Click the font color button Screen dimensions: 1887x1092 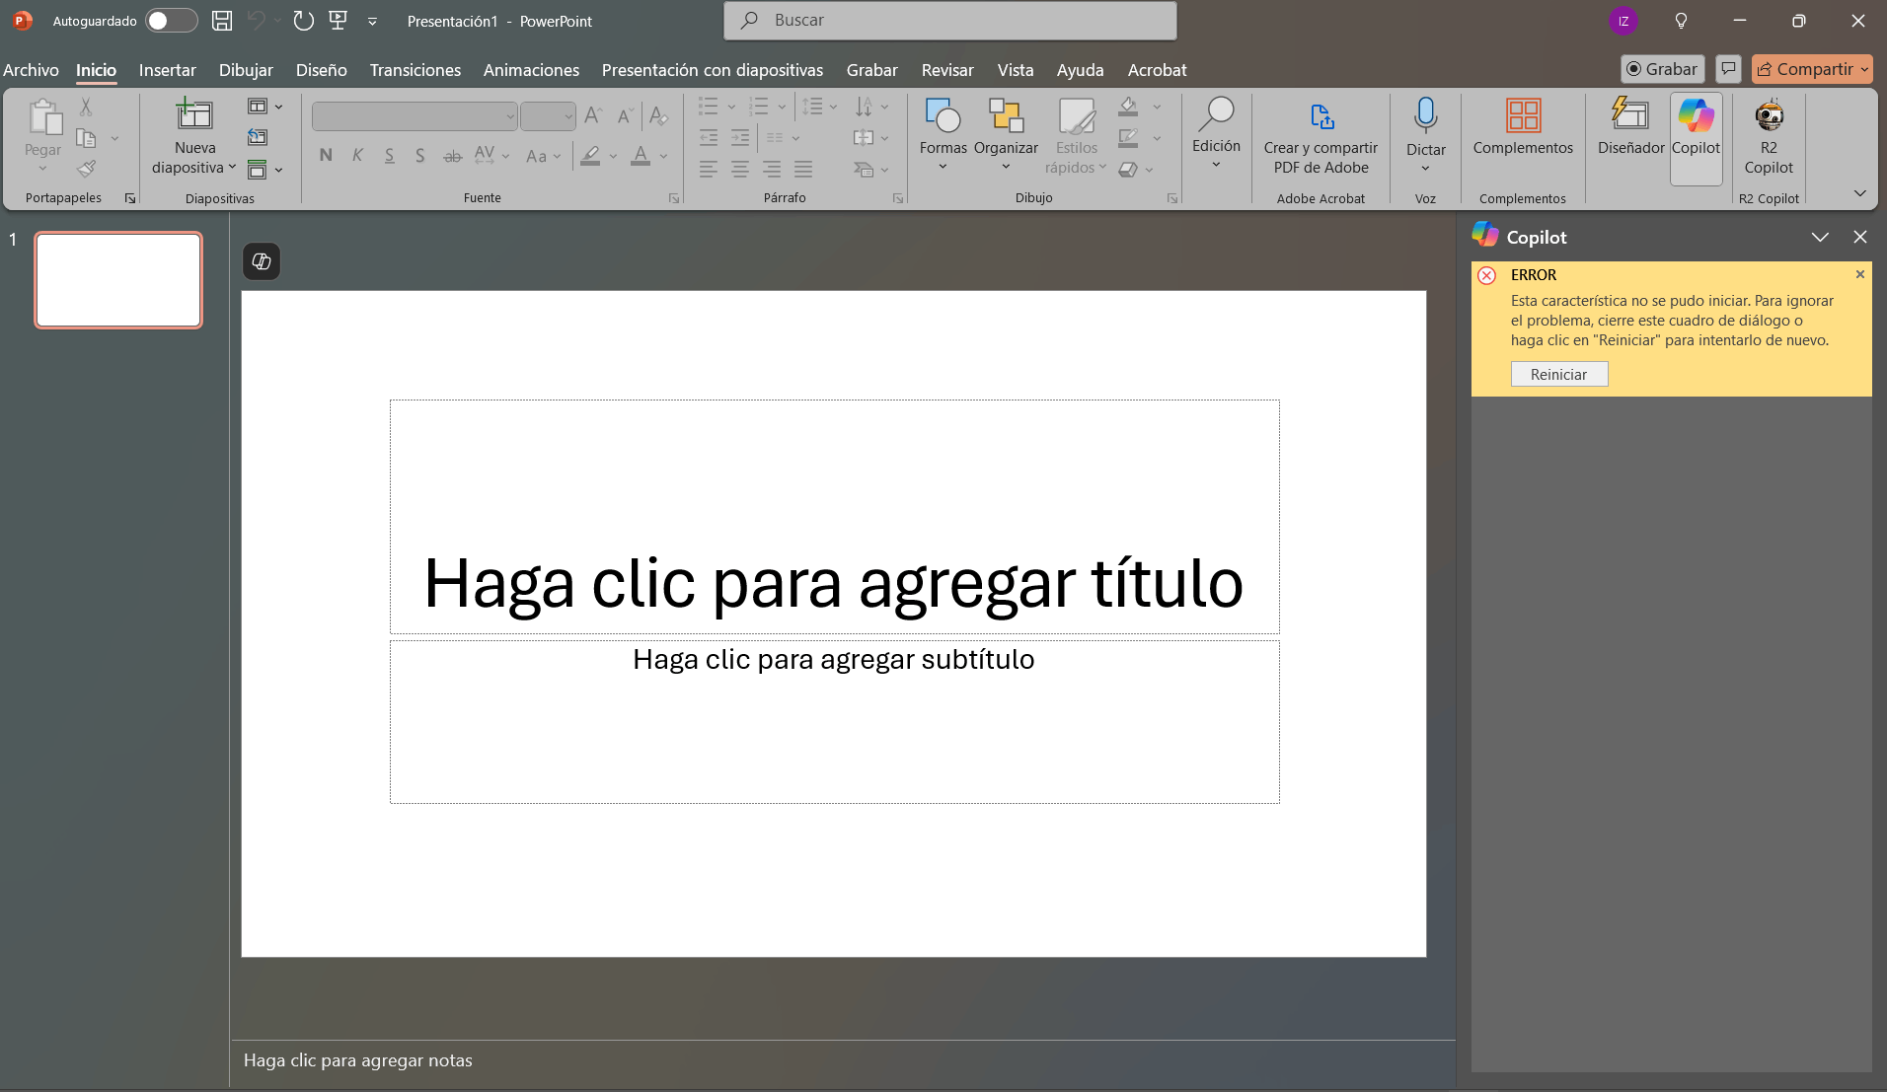click(x=641, y=156)
